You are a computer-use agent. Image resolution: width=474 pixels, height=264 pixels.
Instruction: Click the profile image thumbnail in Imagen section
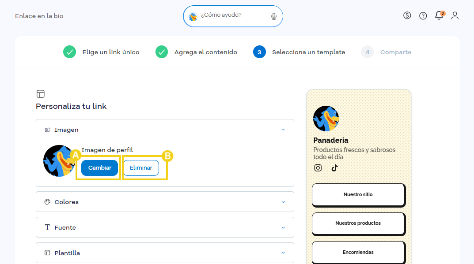pyautogui.click(x=59, y=161)
